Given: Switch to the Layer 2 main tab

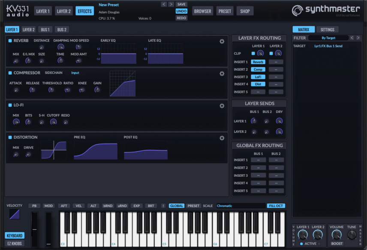Looking at the screenshot, I should pos(63,11).
